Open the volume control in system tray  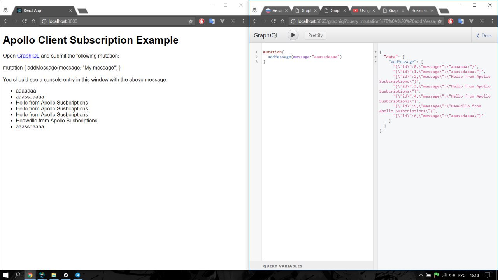click(452, 275)
